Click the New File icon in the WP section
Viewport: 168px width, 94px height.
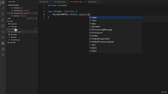(x=28, y=19)
